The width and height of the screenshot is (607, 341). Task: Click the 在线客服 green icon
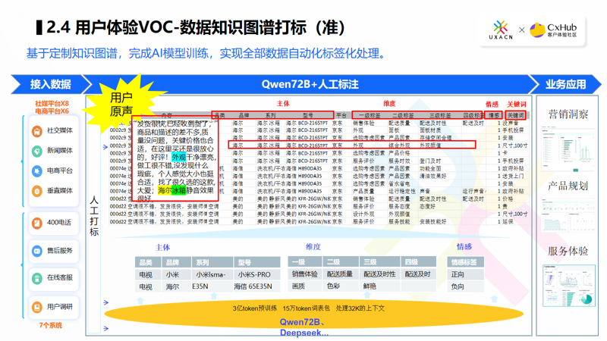tap(36, 278)
